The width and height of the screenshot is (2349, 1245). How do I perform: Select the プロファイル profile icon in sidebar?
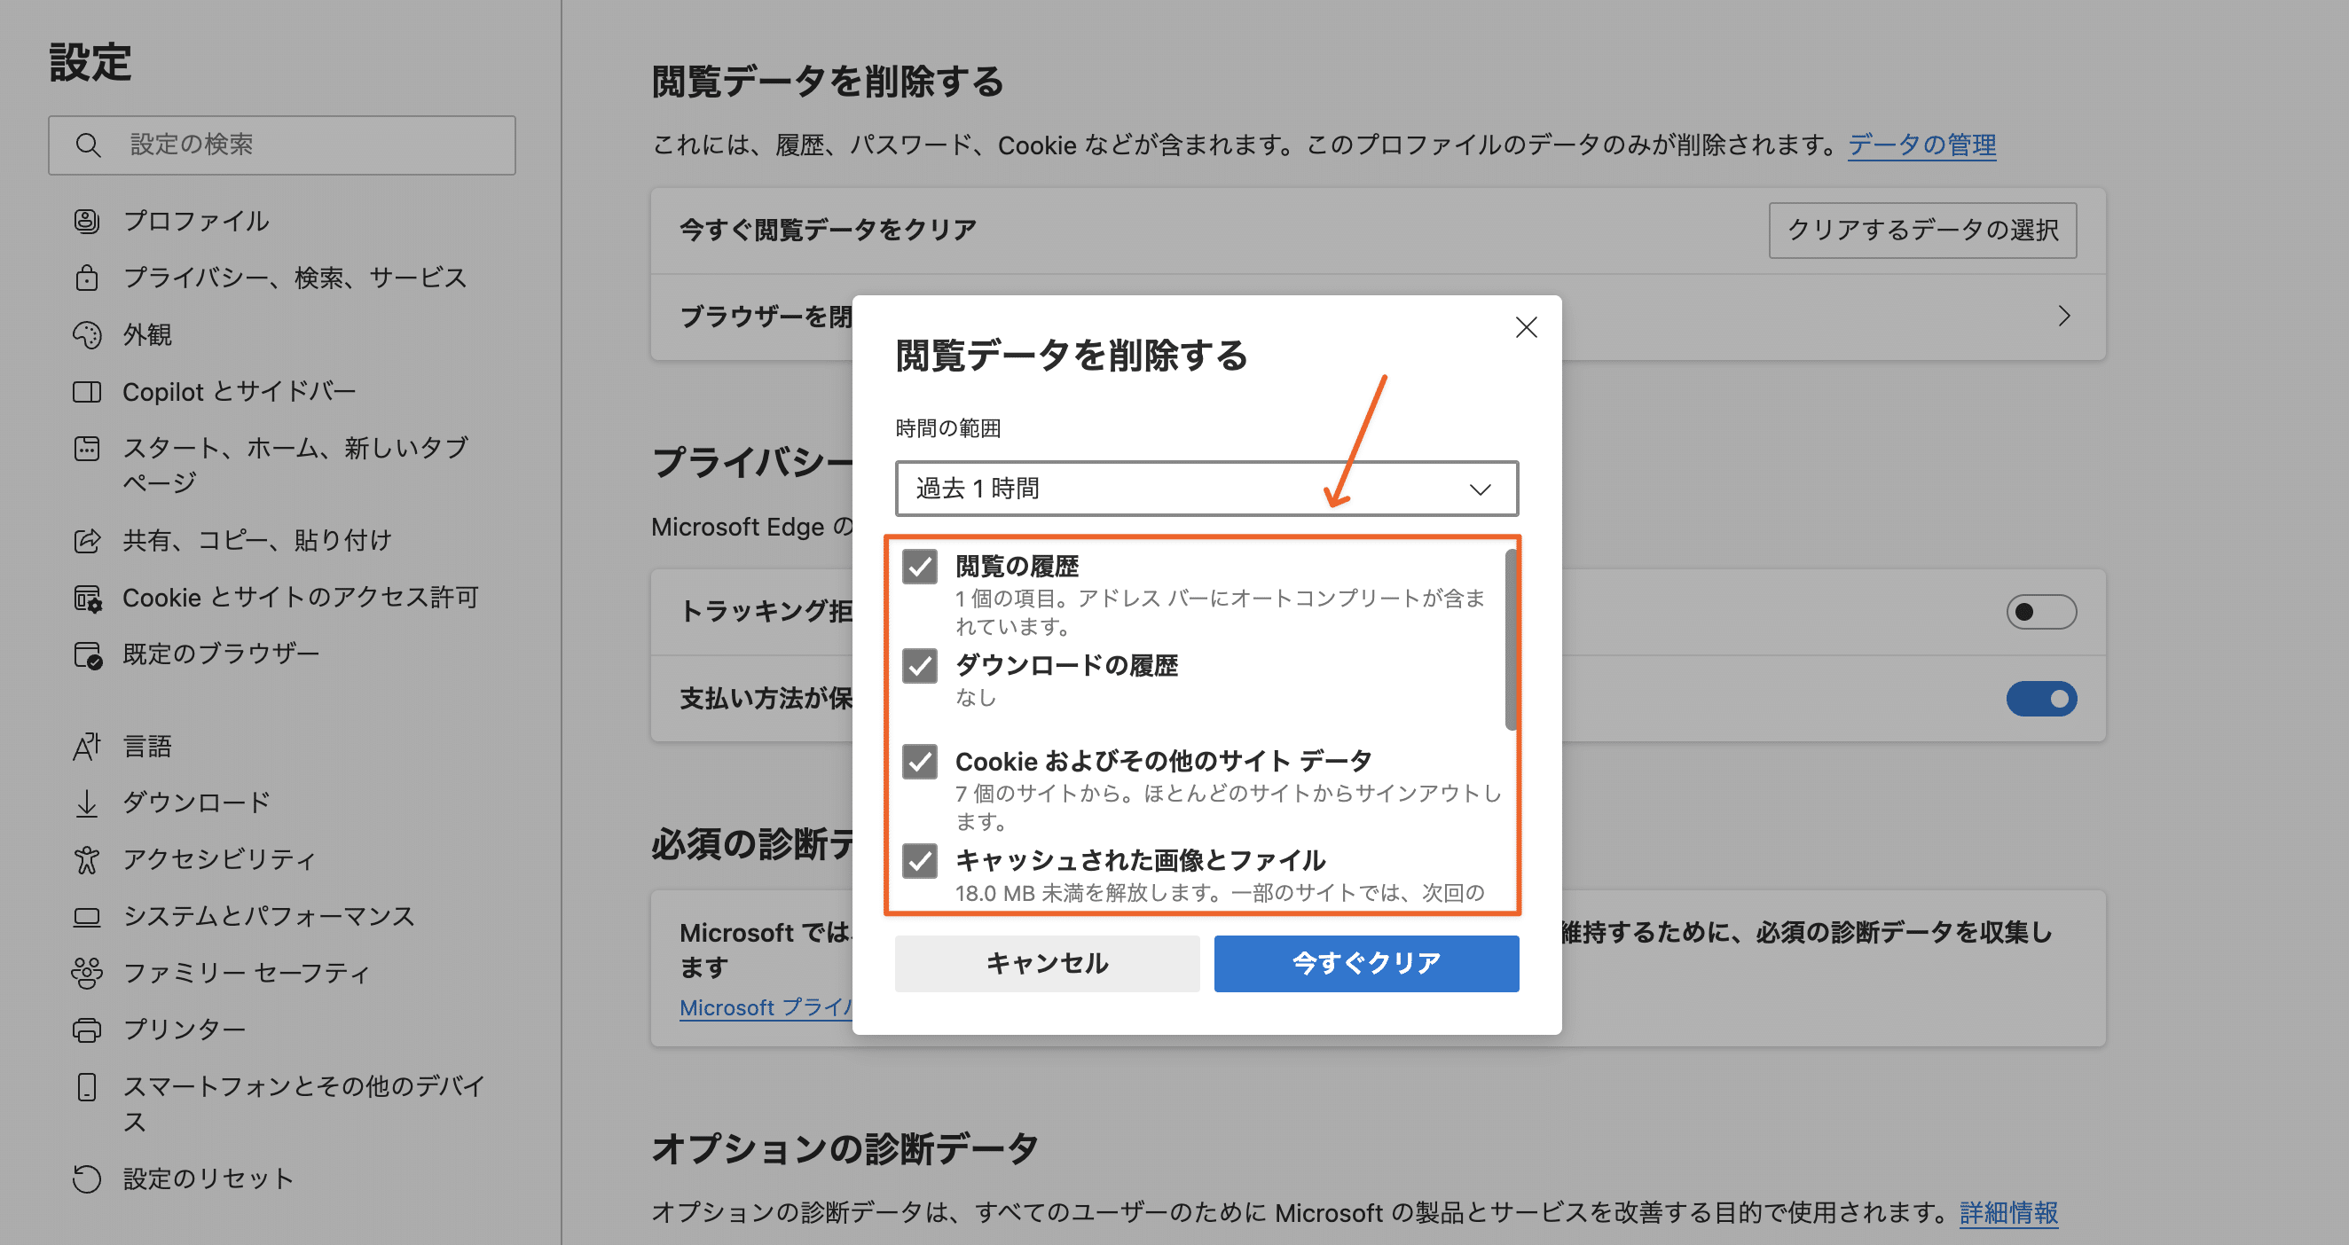coord(87,222)
